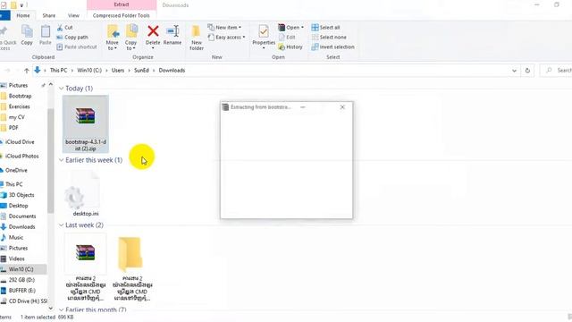This screenshot has height=322, width=572.
Task: Open PDF folder in Quick access
Action: 10,128
